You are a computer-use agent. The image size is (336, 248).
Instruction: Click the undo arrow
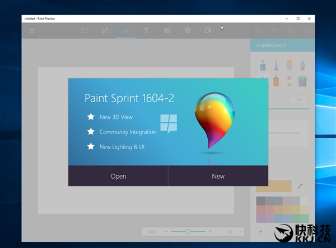[274, 30]
